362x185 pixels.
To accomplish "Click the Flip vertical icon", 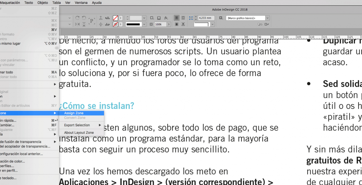I will pos(84,24).
